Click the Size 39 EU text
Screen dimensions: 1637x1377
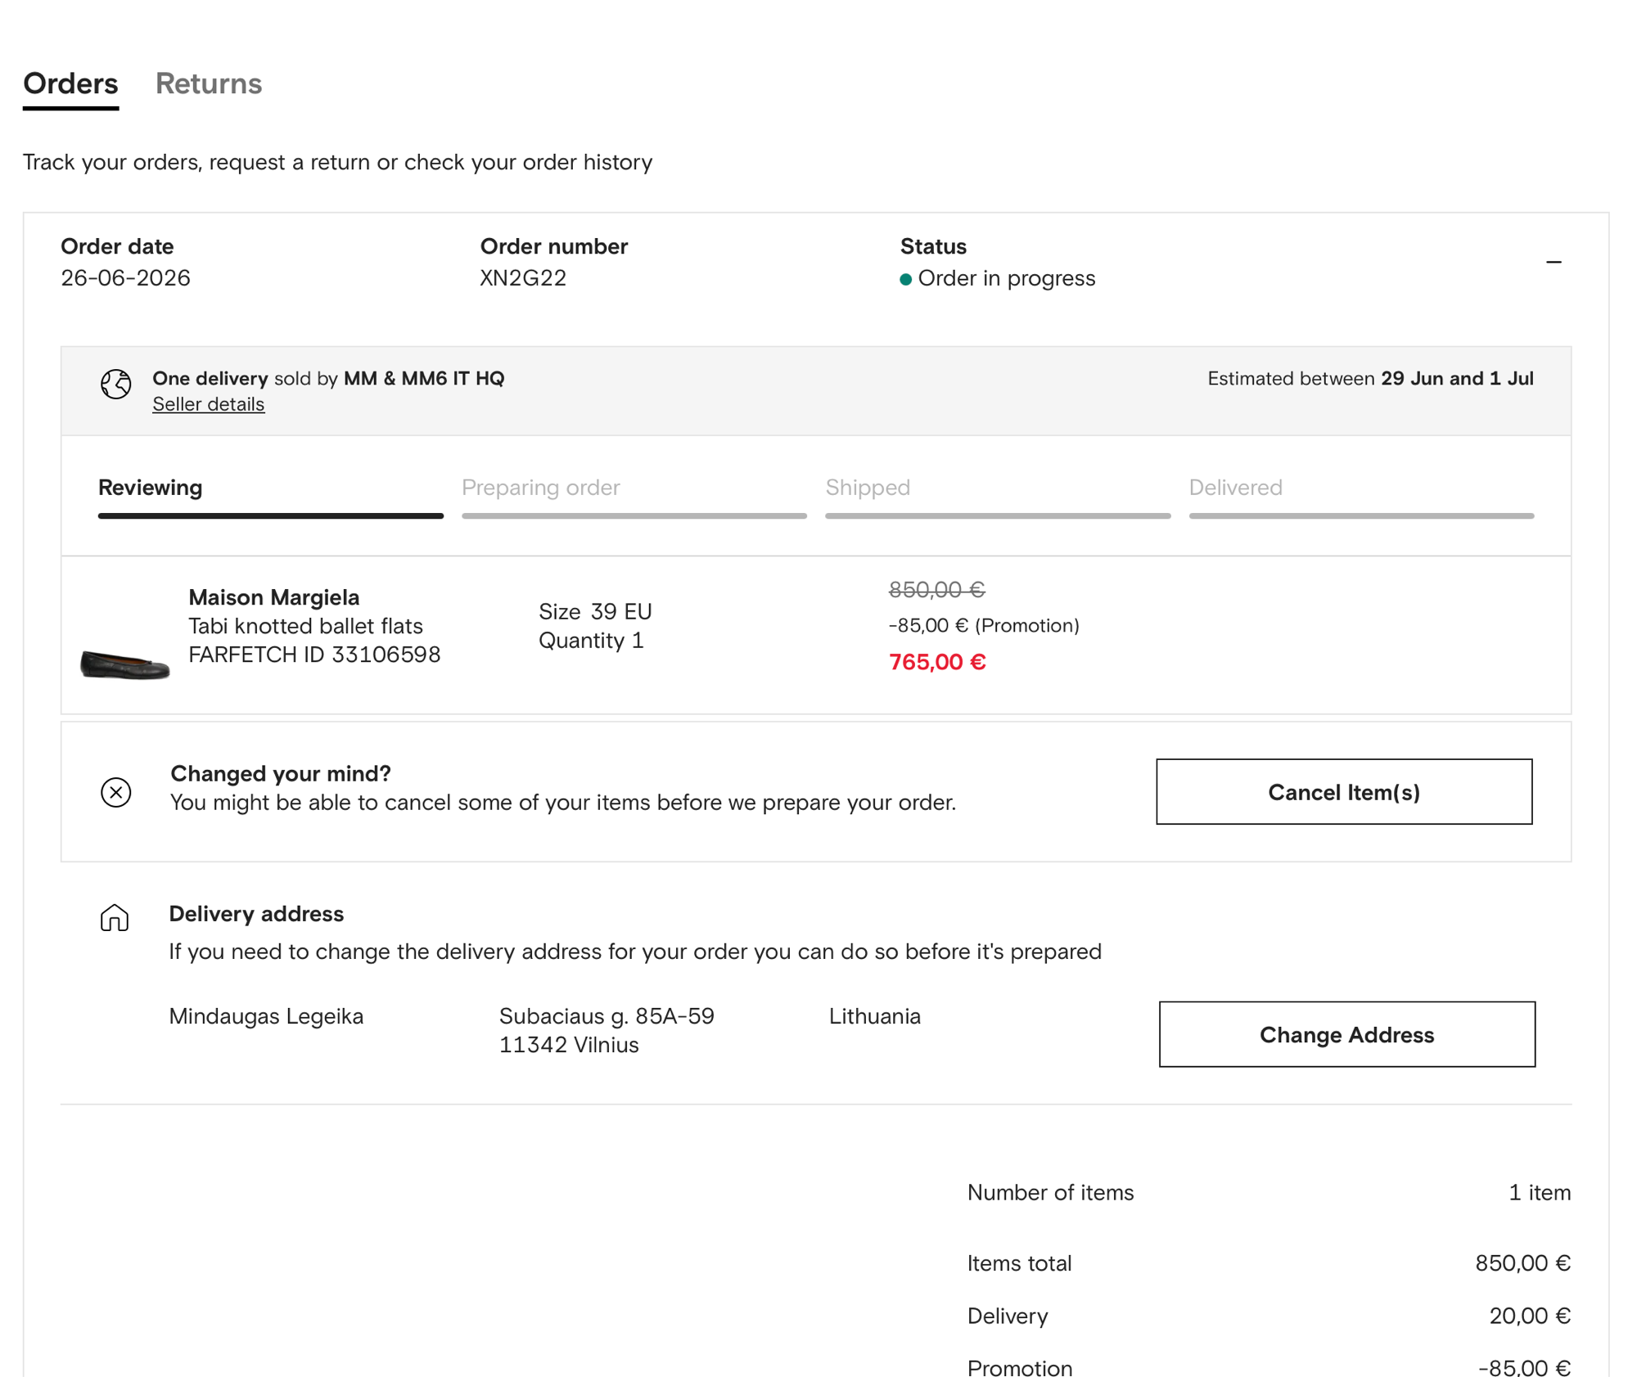click(x=595, y=611)
